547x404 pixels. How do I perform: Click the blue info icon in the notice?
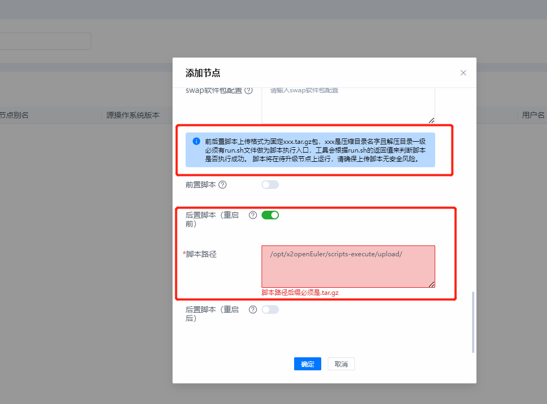point(196,141)
